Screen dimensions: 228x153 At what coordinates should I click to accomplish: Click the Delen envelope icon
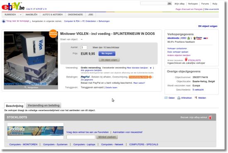166,98
